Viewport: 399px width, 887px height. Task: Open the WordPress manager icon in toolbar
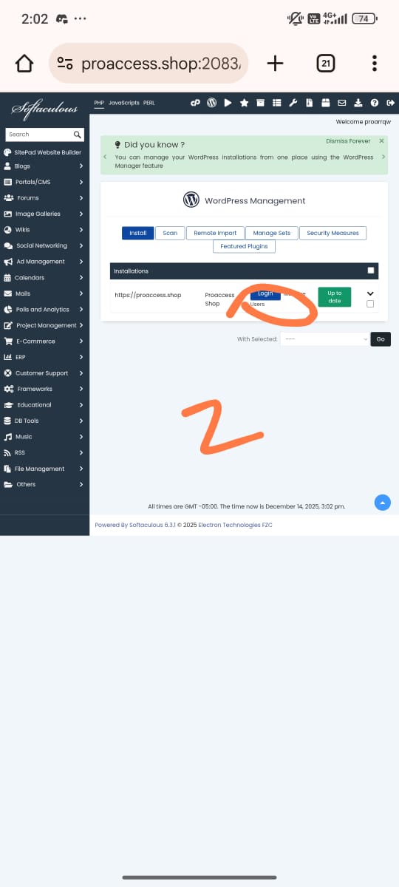pos(211,103)
